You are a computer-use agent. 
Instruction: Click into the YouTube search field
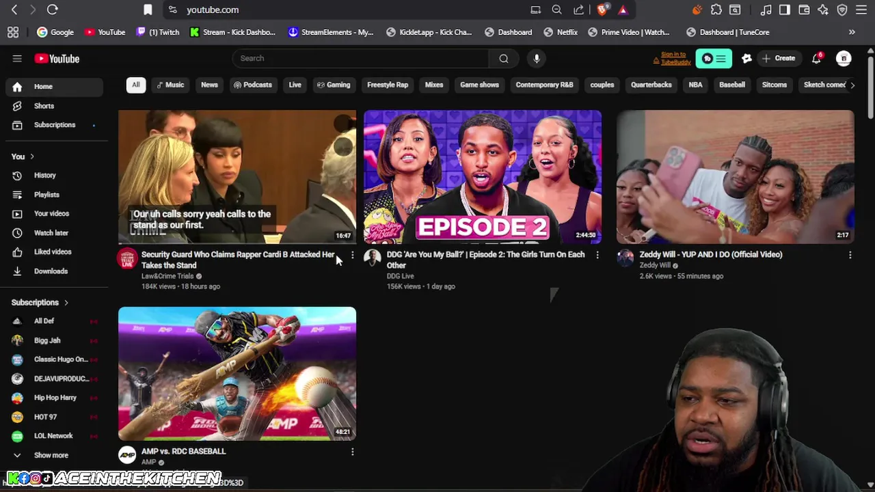pyautogui.click(x=361, y=58)
